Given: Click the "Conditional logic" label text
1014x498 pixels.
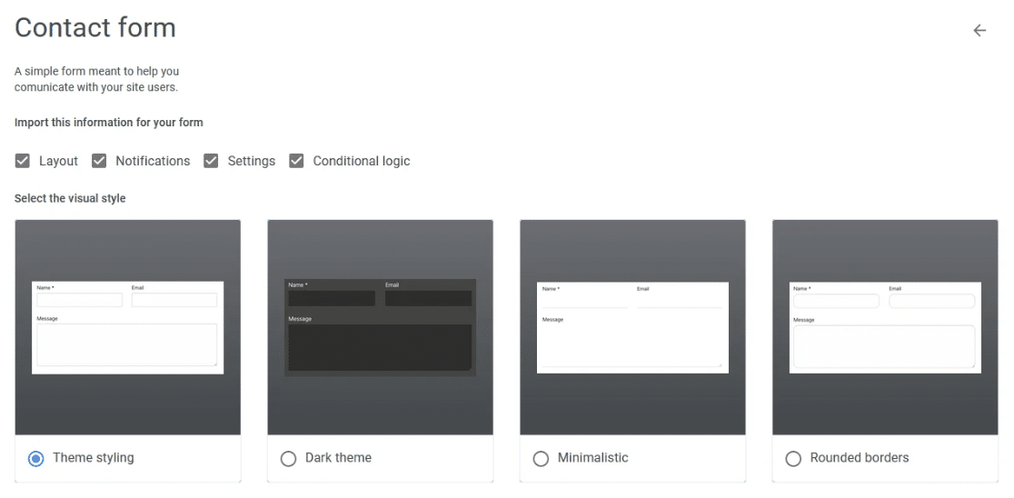Looking at the screenshot, I should (362, 161).
